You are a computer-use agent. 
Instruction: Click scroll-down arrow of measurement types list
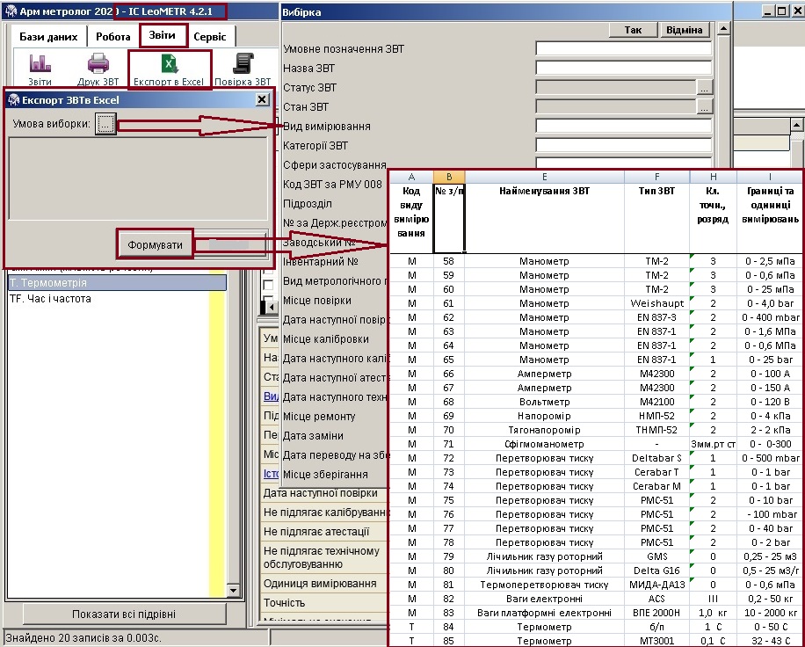tap(234, 591)
